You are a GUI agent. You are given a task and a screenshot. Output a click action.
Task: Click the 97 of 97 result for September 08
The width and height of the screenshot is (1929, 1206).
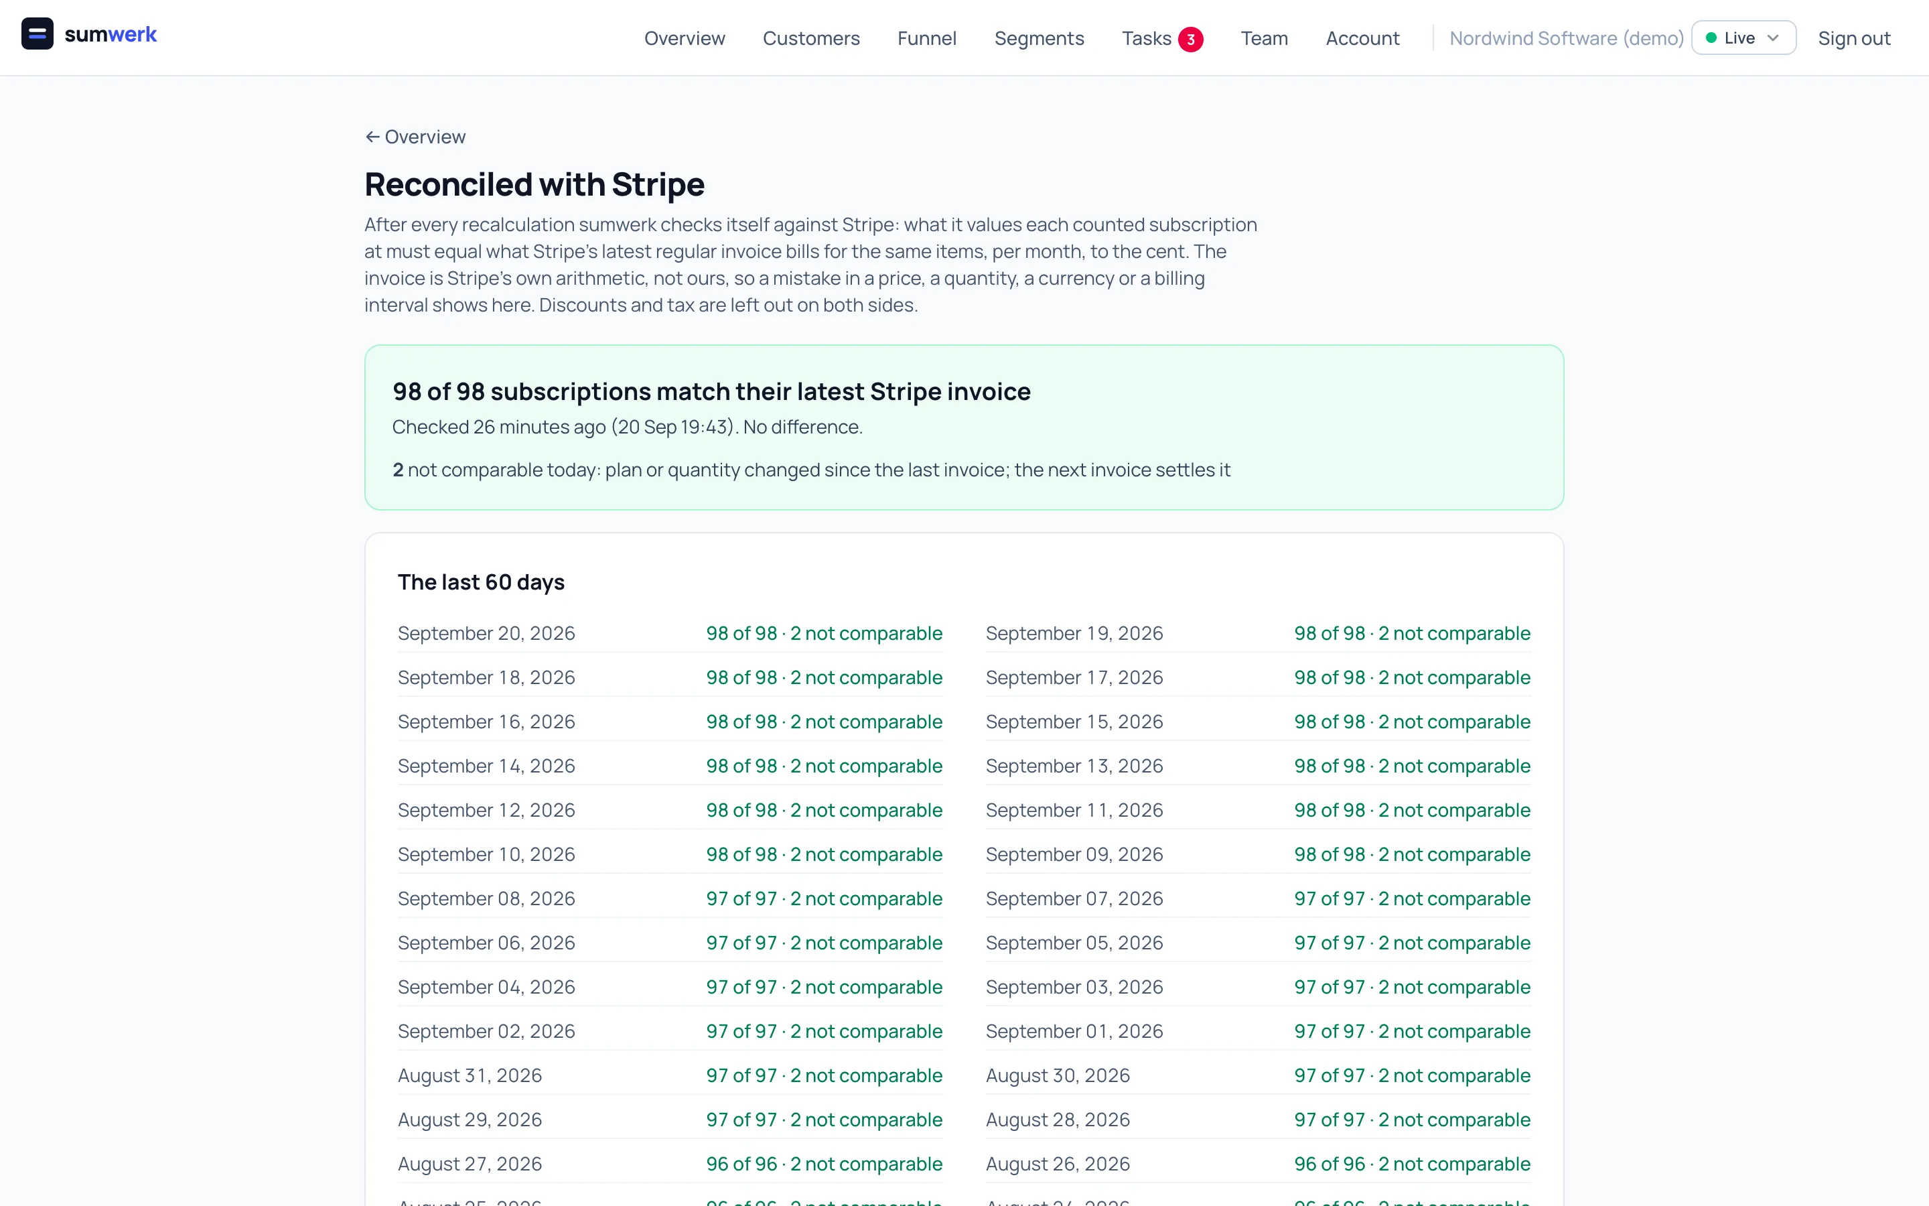pos(825,899)
